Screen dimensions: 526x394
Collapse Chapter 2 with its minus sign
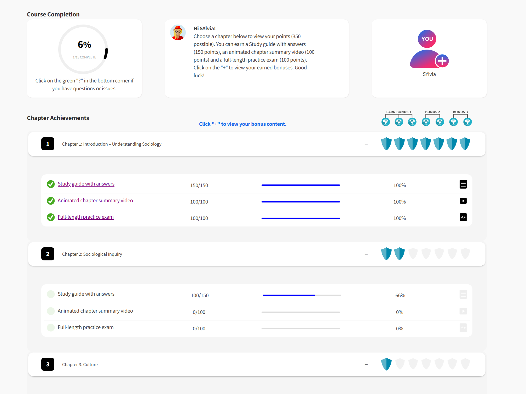coord(366,254)
